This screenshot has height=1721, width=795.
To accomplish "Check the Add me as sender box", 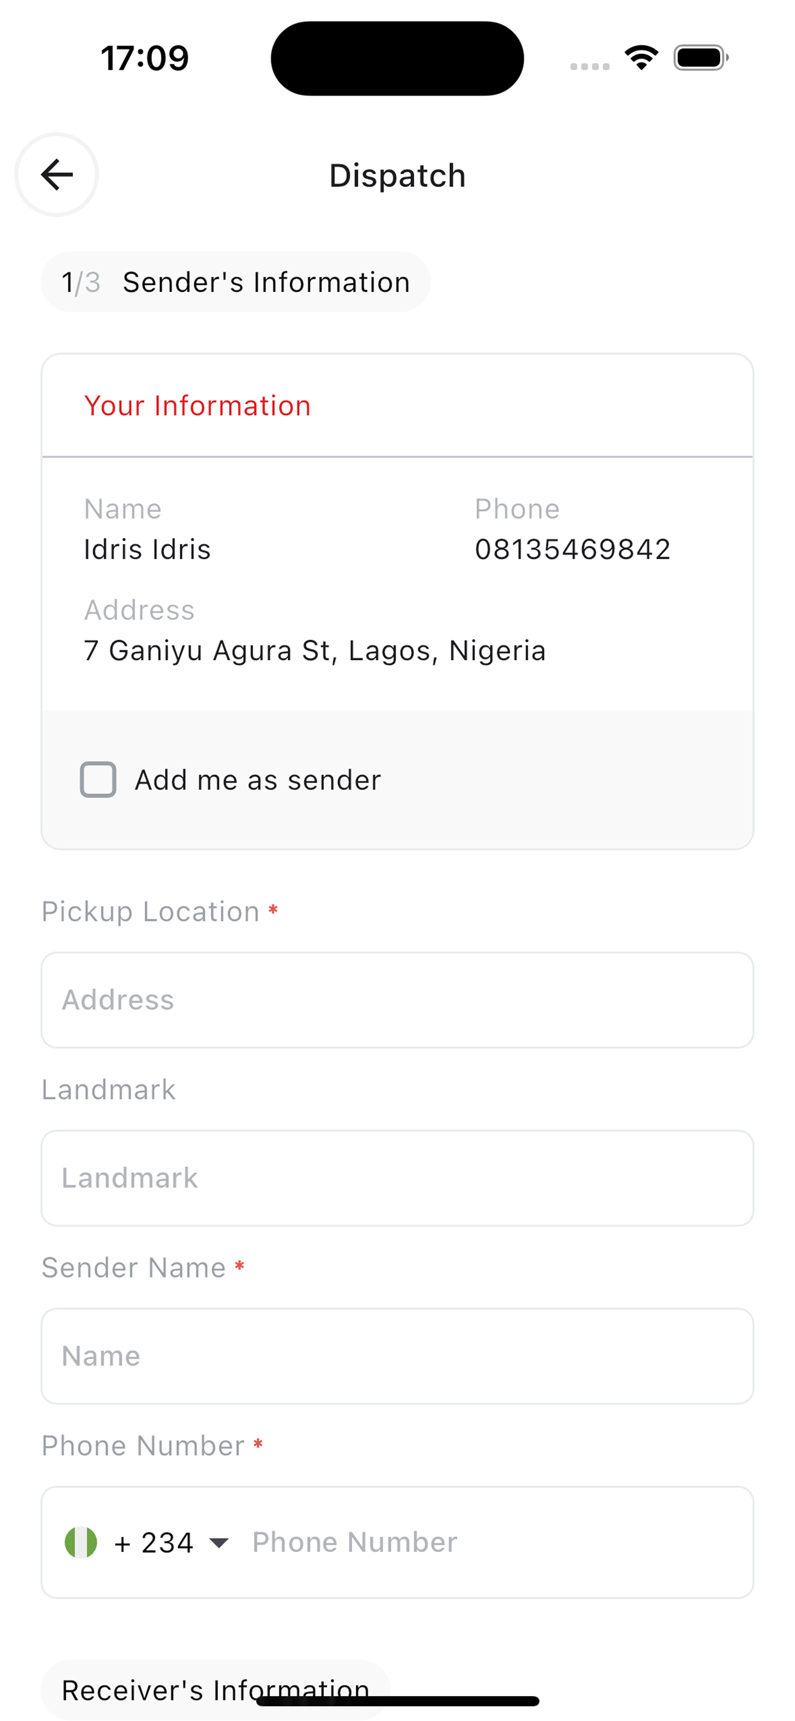I will [x=98, y=780].
